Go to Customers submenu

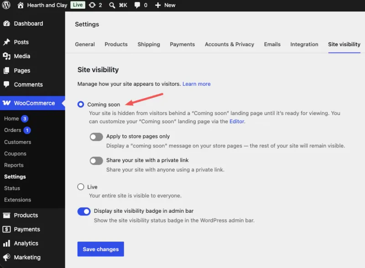click(17, 142)
